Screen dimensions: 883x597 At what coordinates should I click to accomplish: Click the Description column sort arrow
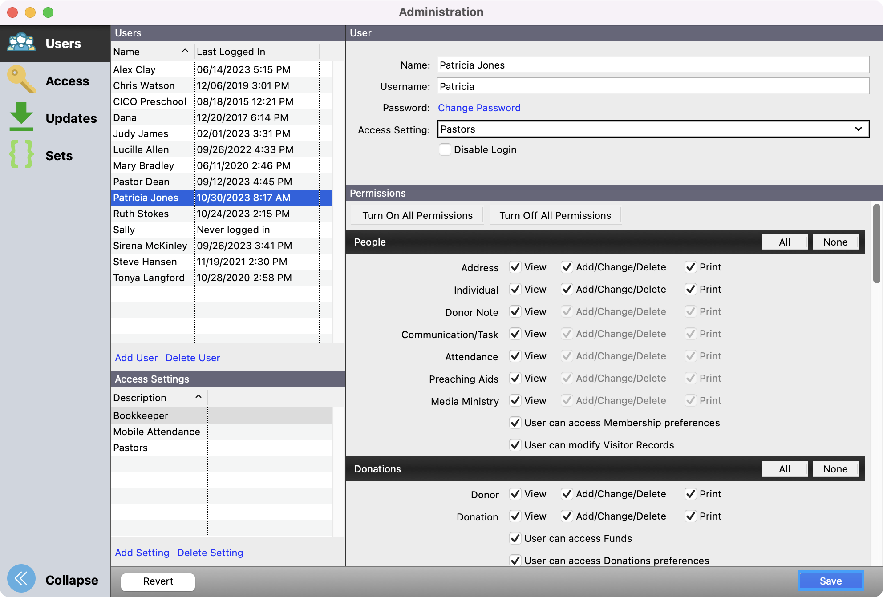(x=198, y=397)
